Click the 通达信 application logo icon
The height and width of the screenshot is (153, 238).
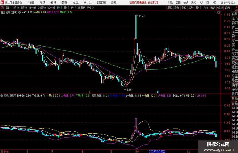click(2, 3)
